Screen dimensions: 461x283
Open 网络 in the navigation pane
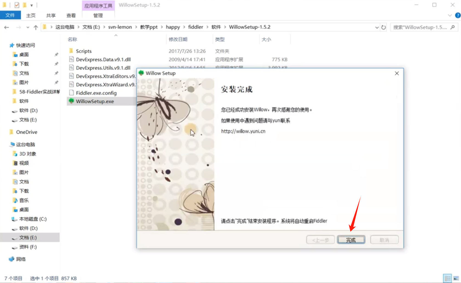coord(21,259)
